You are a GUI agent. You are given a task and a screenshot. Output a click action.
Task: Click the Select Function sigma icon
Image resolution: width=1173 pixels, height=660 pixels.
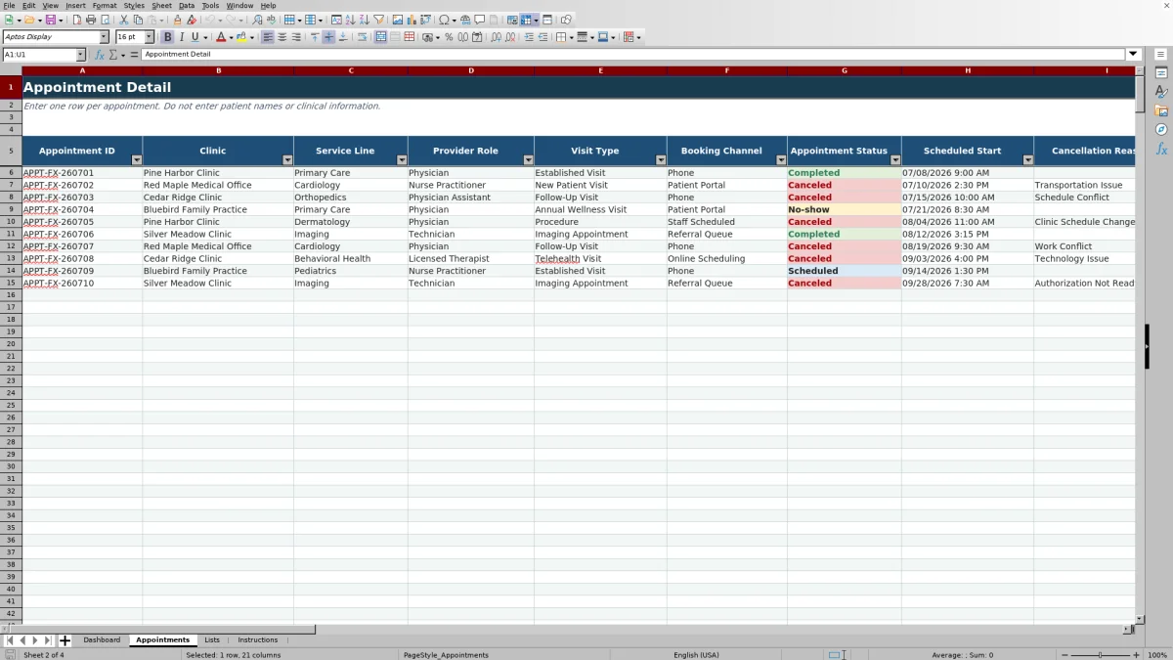(112, 55)
